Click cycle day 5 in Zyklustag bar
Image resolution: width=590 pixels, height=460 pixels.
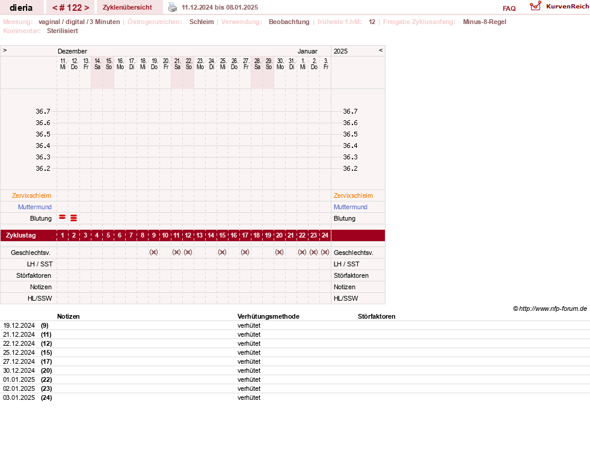pyautogui.click(x=108, y=236)
